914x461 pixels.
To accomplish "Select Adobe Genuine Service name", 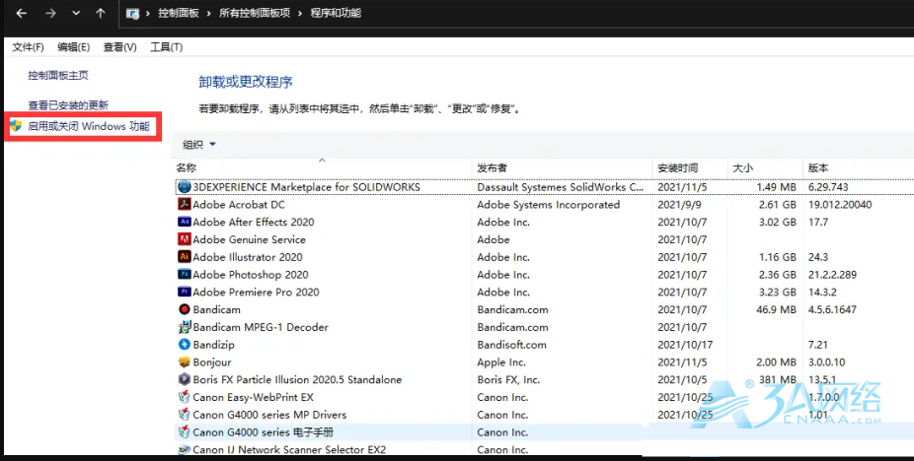I will pyautogui.click(x=249, y=239).
